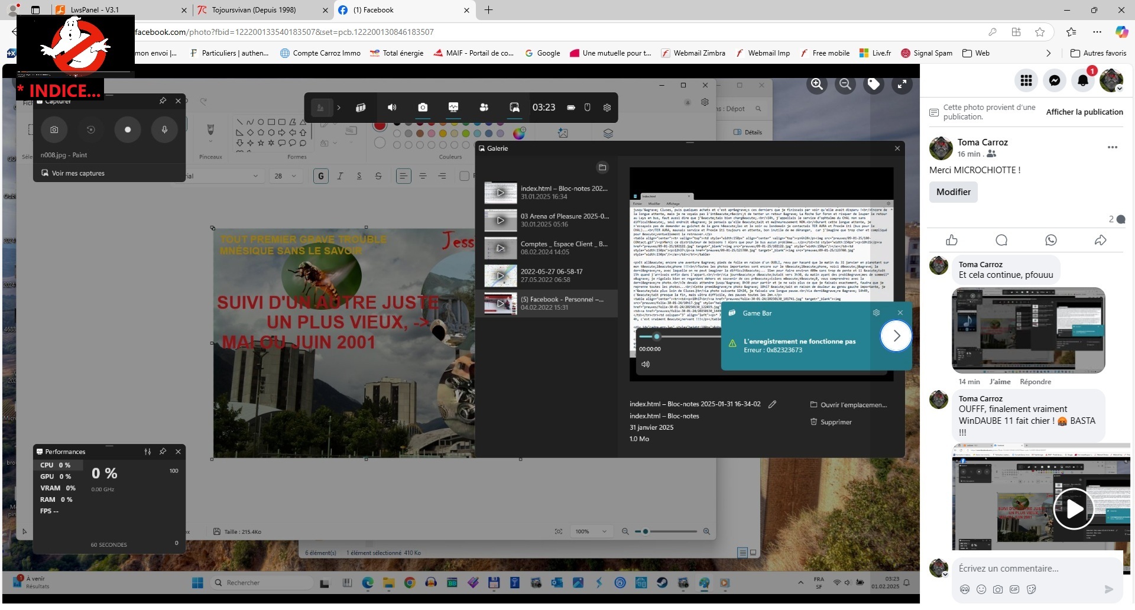Screen dimensions: 1135x610
Task: Click the Modifier button
Action: (x=953, y=192)
